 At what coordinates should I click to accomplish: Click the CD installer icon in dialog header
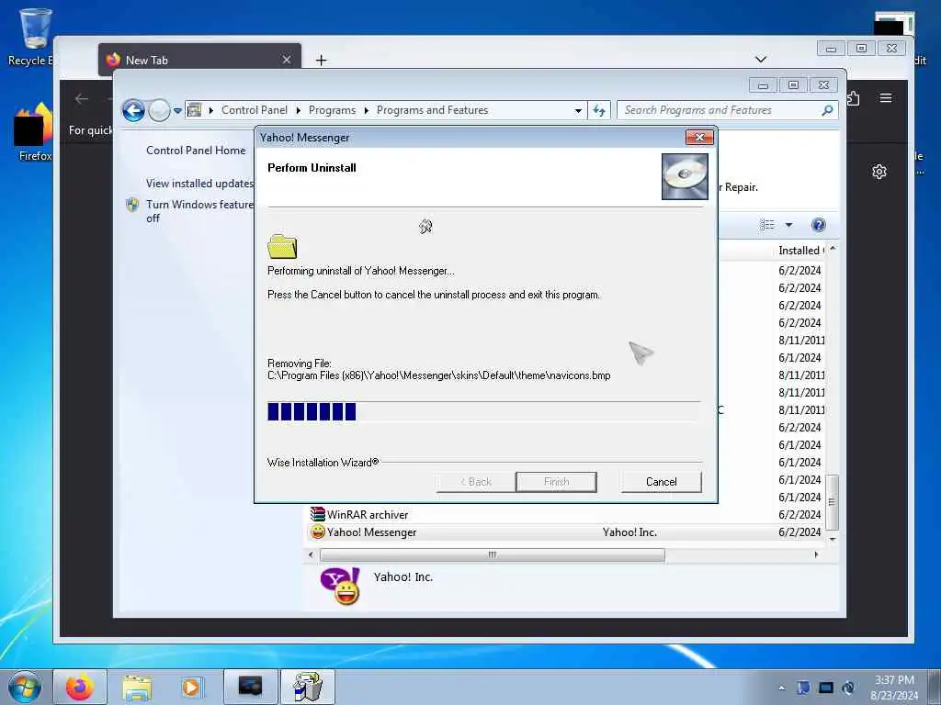point(685,176)
